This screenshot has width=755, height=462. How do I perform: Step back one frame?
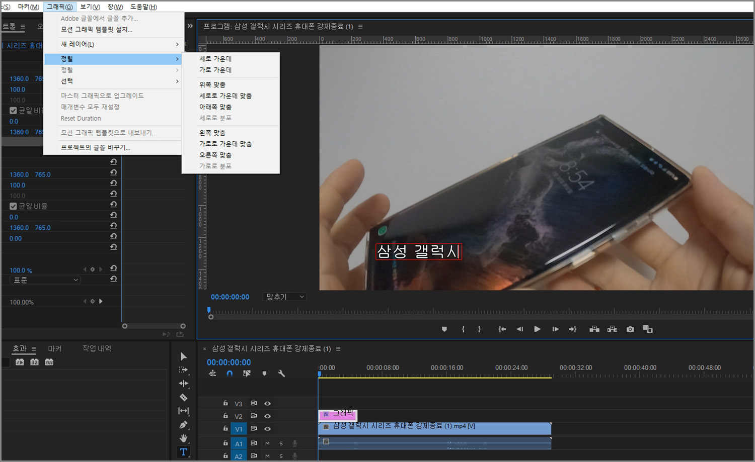point(519,329)
